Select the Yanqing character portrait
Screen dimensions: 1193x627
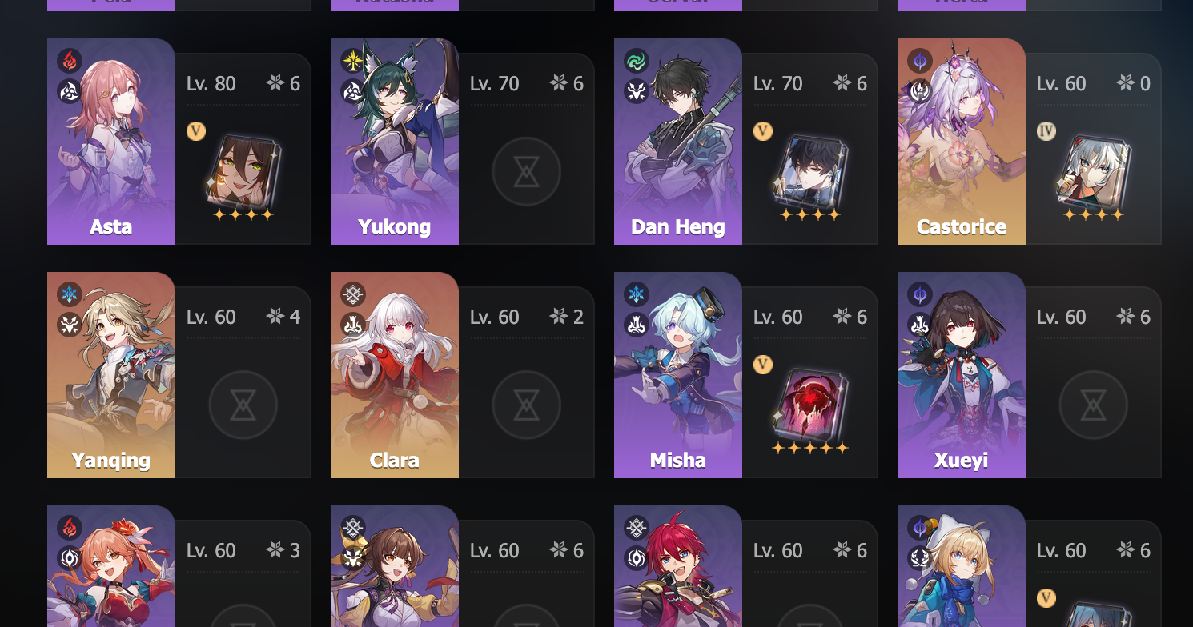pyautogui.click(x=111, y=375)
